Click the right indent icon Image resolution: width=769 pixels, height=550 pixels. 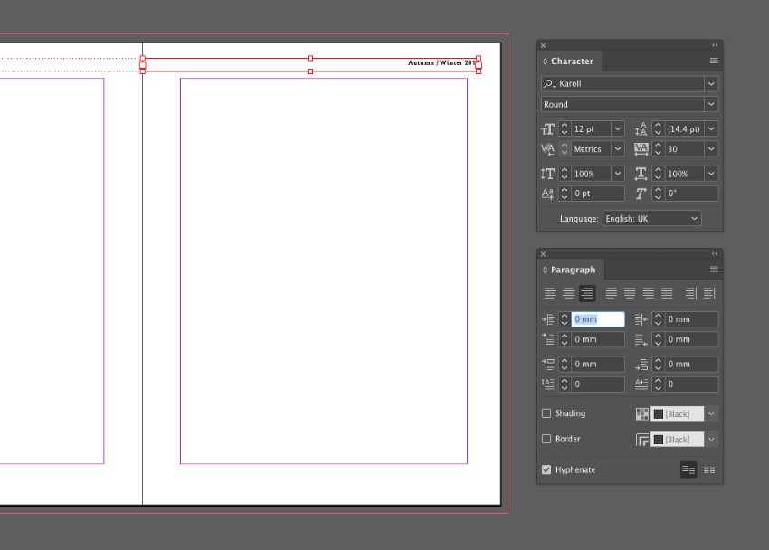[x=641, y=319]
